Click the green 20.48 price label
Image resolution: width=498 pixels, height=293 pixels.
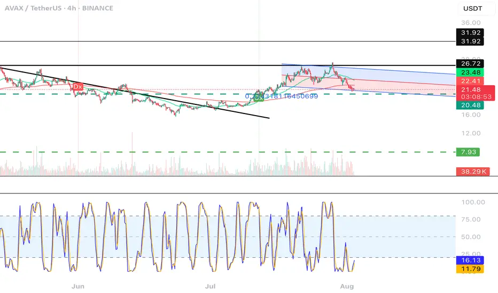(x=470, y=105)
